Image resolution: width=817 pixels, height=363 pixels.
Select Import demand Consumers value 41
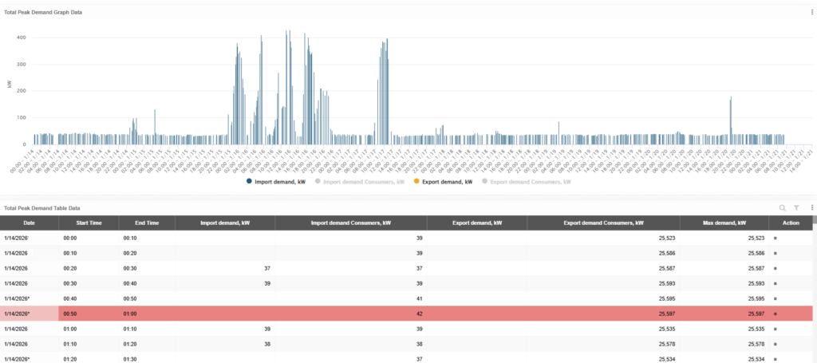(419, 299)
